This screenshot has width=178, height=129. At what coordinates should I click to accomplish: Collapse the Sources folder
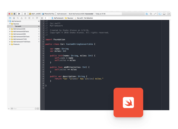10,24
